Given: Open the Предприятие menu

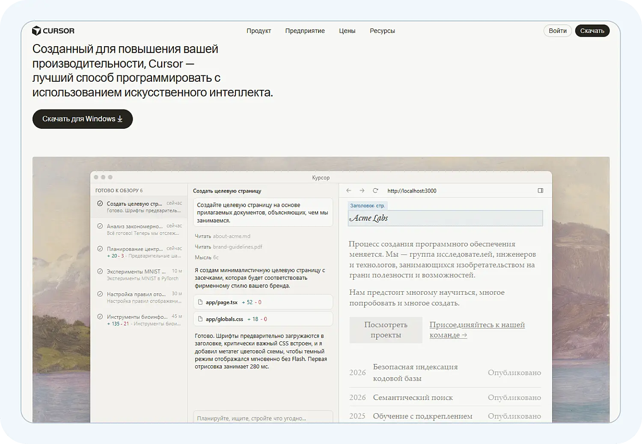Looking at the screenshot, I should 305,31.
